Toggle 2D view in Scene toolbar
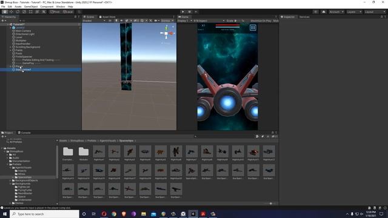 tap(110, 21)
